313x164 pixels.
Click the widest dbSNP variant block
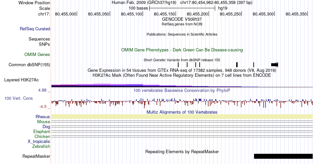coord(274,65)
